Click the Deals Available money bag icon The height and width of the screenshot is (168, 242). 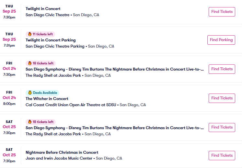click(x=30, y=93)
